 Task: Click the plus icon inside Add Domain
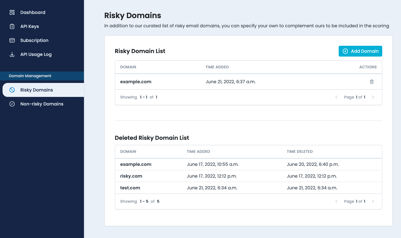tap(345, 51)
